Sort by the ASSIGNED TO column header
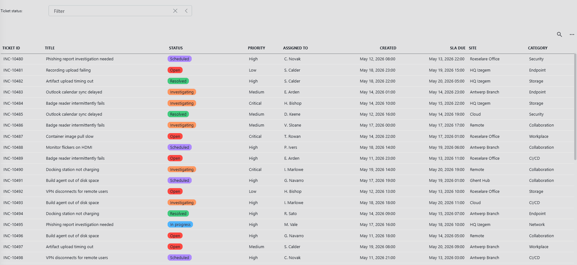Screen dimensions: 577x265 point(295,48)
